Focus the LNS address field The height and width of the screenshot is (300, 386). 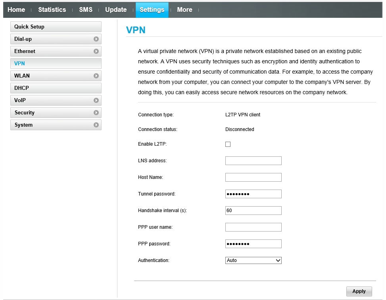pyautogui.click(x=253, y=161)
